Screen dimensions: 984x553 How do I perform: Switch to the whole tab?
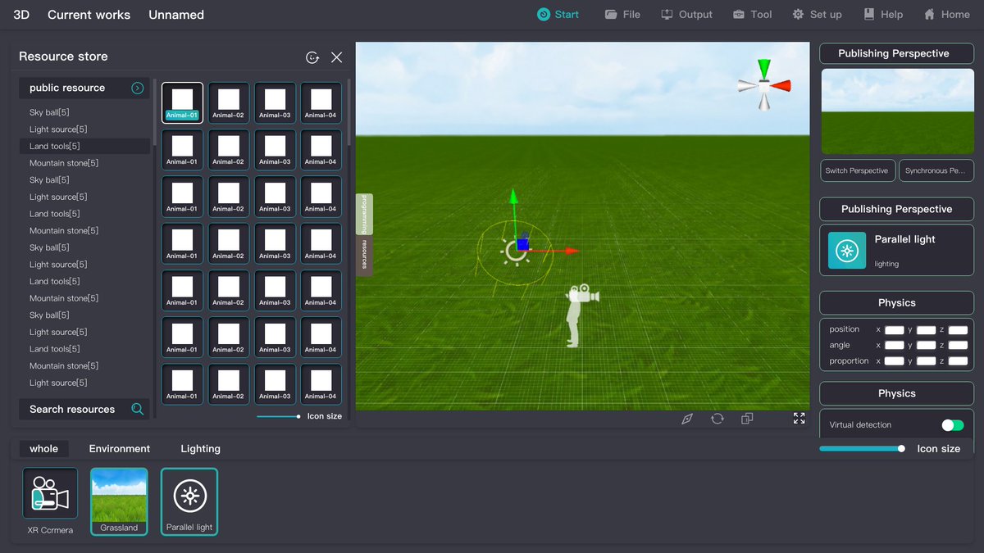pos(44,448)
